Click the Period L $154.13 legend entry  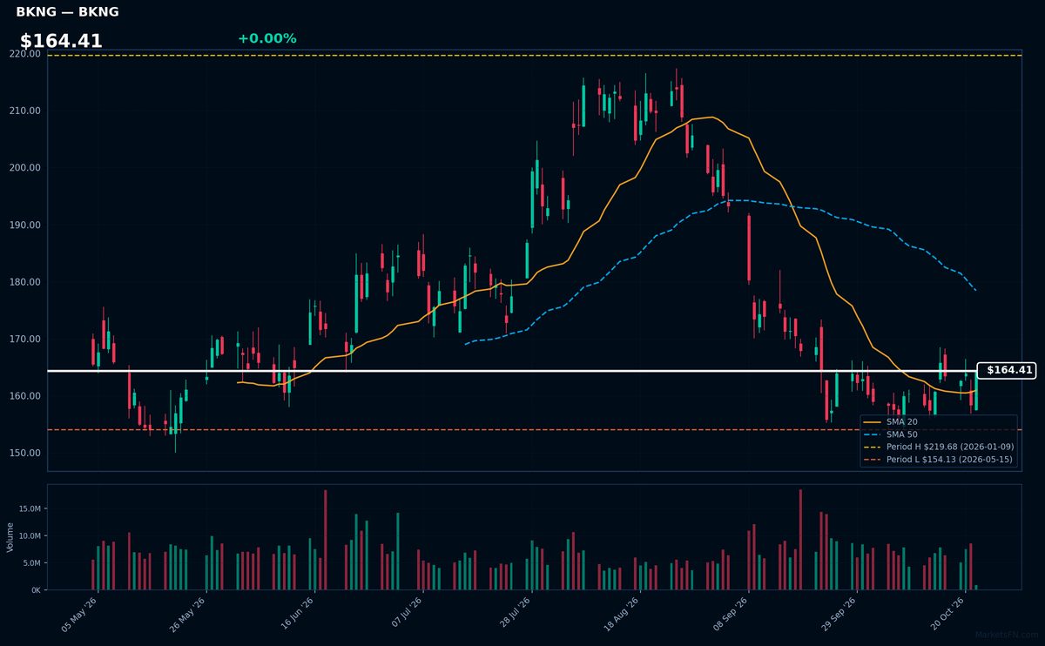coord(938,459)
